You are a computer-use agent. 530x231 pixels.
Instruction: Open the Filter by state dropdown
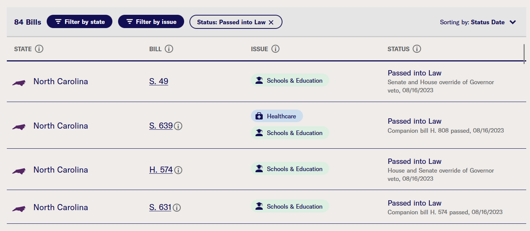click(x=79, y=22)
